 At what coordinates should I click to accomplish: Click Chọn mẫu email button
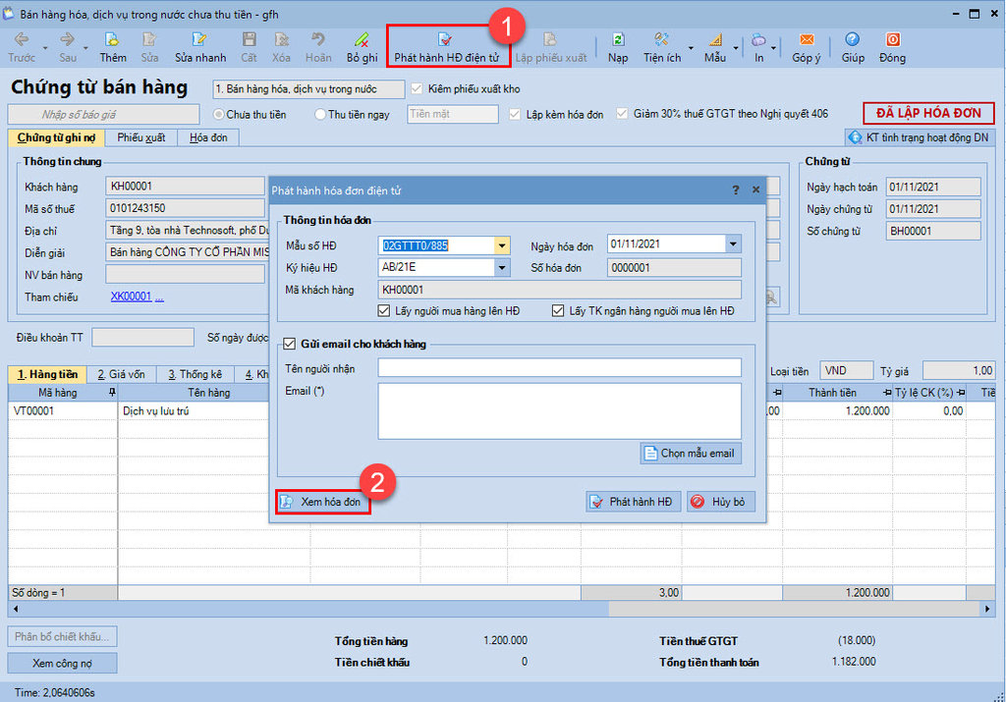691,454
